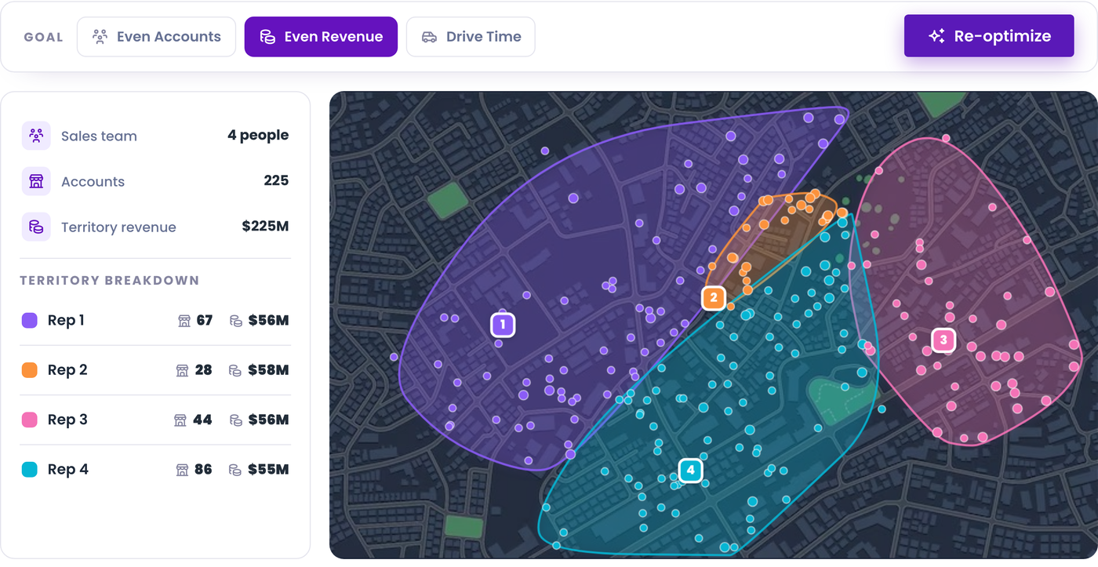This screenshot has height=567, width=1098.
Task: Click the $58M revenue for Rep 2
Action: [268, 370]
